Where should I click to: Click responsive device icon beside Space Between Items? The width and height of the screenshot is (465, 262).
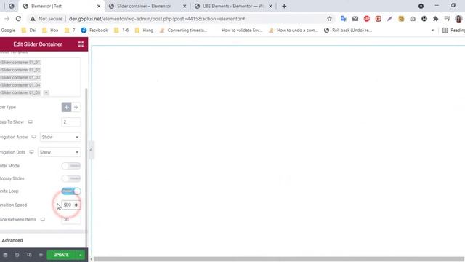coord(43,220)
